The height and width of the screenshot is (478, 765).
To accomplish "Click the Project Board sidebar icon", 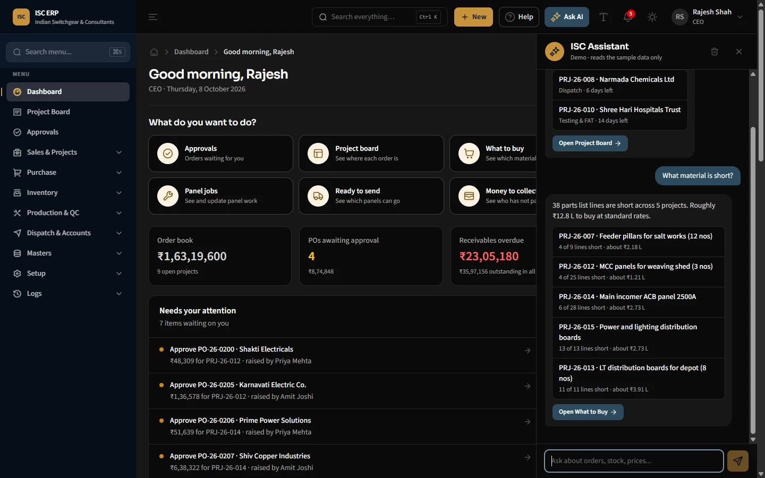I will click(x=17, y=112).
